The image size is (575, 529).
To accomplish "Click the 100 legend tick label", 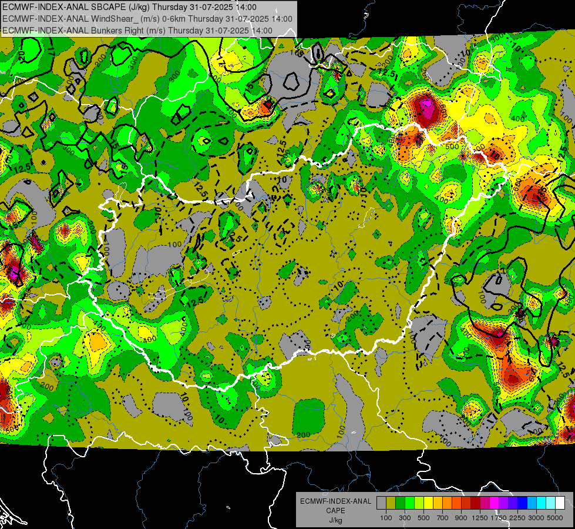I will (x=386, y=518).
